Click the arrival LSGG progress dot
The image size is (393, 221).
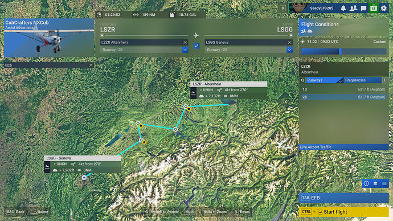(x=290, y=35)
